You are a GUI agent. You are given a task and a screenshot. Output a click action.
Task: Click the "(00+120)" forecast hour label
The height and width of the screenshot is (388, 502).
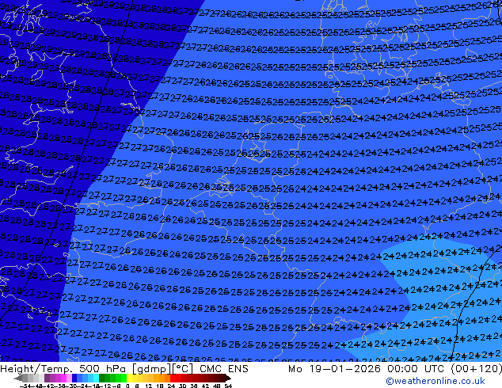point(477,369)
